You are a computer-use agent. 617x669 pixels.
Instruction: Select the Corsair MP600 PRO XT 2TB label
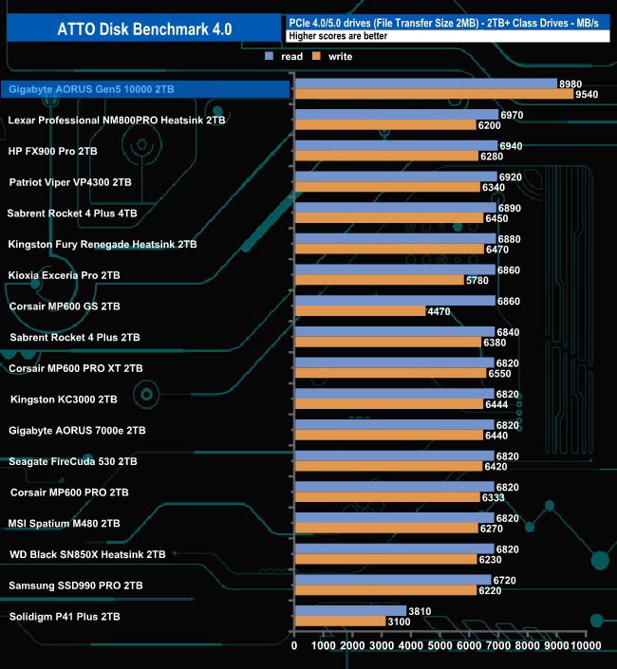(x=76, y=368)
